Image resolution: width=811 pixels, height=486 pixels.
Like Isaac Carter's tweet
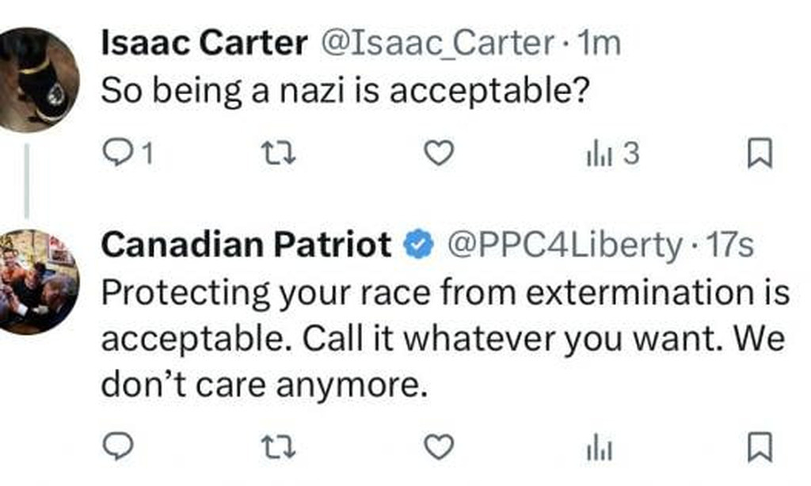(x=439, y=154)
